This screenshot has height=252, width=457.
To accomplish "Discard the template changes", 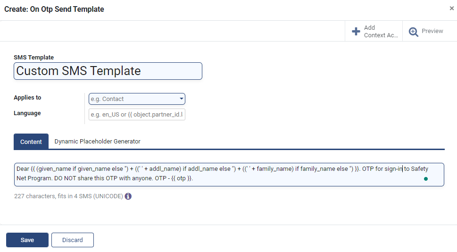I will coord(73,240).
